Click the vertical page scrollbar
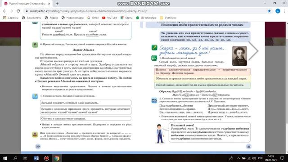The image size is (288, 162). (x=287, y=73)
